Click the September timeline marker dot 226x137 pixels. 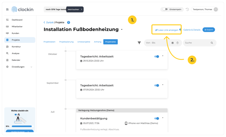(65, 80)
